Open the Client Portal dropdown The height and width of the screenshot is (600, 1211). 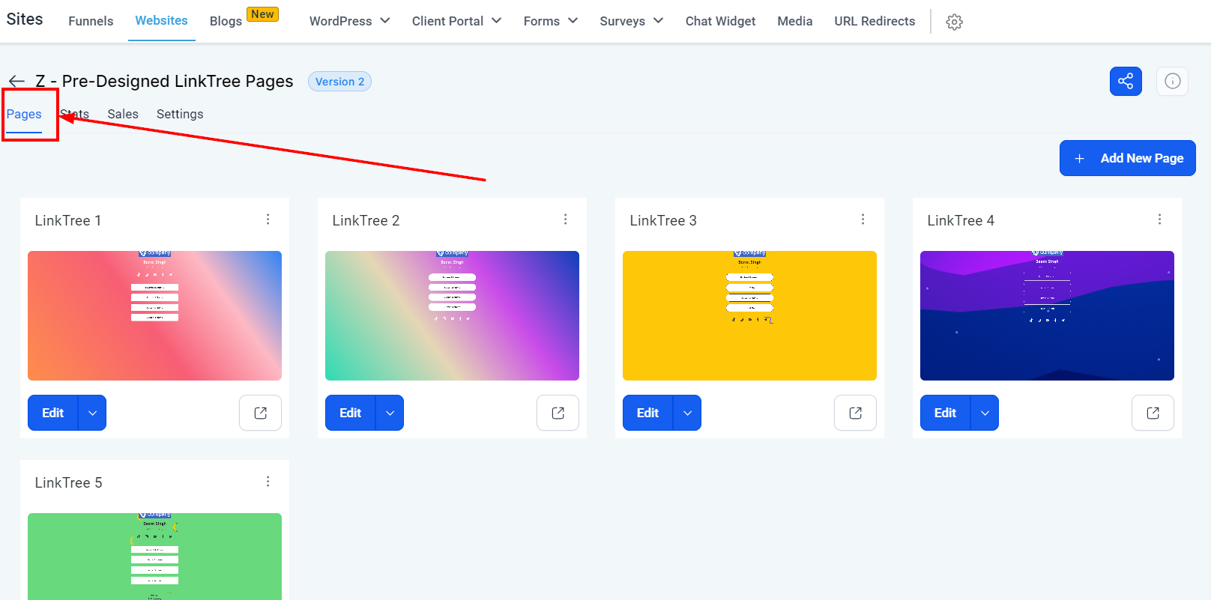tap(456, 21)
